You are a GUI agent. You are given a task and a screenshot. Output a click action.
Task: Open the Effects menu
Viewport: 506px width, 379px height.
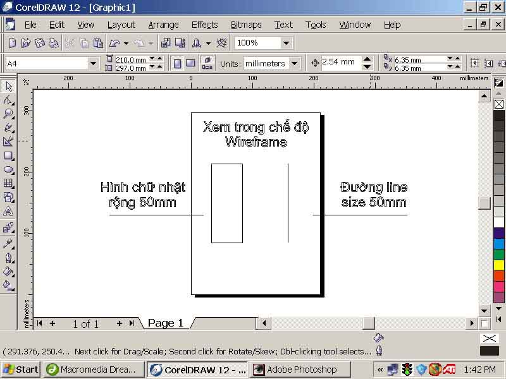click(x=204, y=25)
